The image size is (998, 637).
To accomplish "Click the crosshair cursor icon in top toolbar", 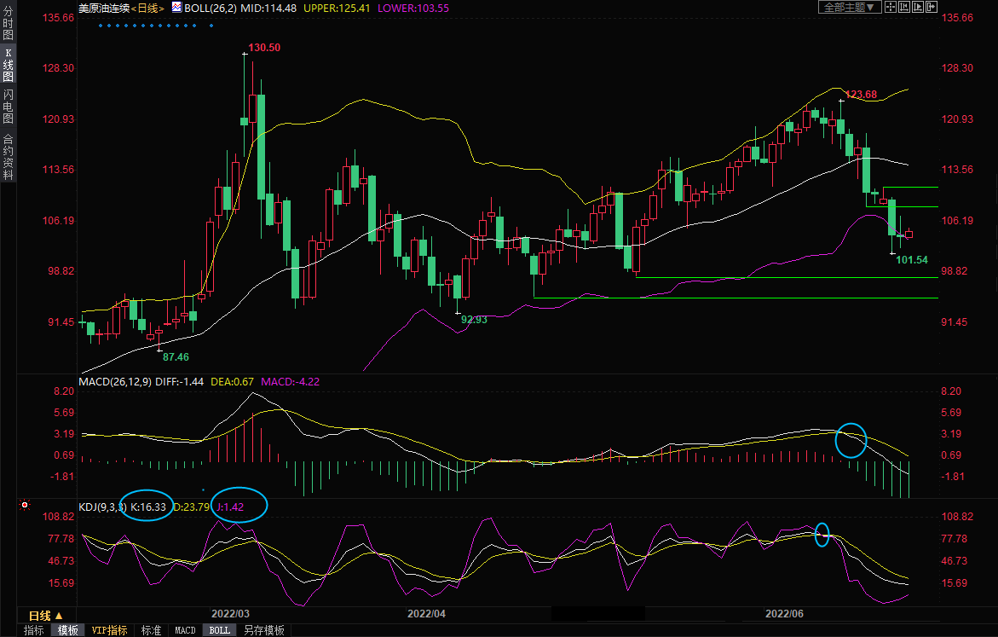I will [x=891, y=7].
